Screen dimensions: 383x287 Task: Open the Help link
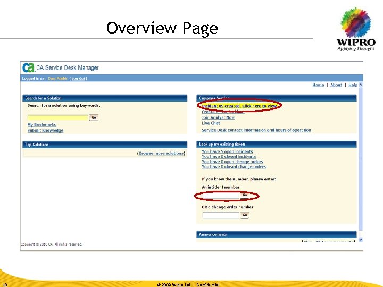(353, 85)
